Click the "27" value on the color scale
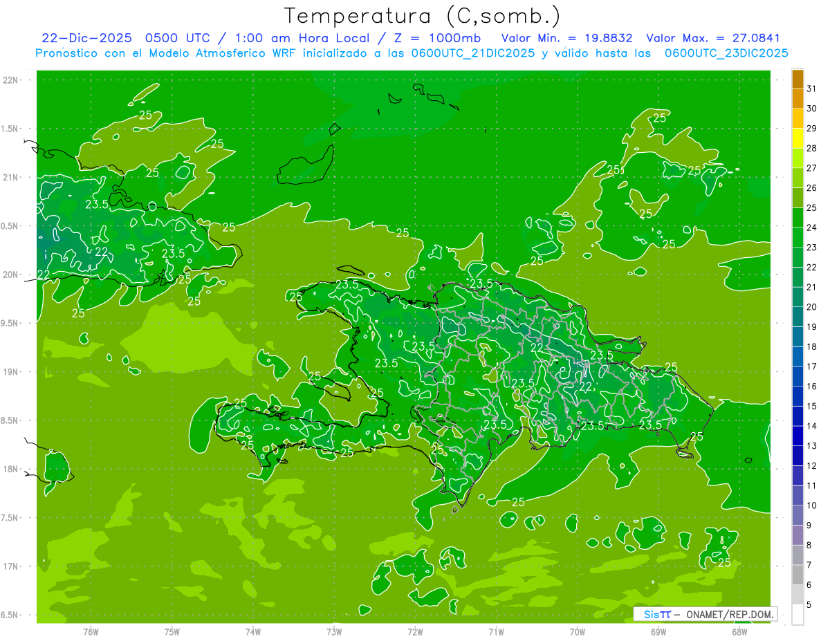 (x=812, y=168)
